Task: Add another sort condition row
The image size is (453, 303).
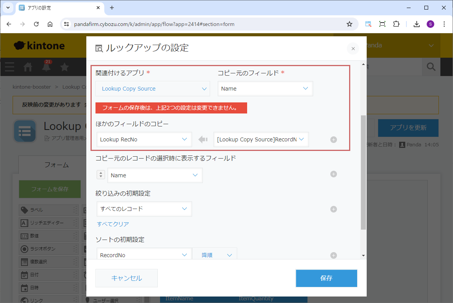Action: tap(333, 255)
